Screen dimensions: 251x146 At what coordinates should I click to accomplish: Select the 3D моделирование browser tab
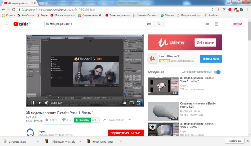coord(18,3)
